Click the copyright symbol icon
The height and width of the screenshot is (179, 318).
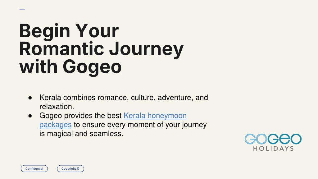tap(78, 169)
